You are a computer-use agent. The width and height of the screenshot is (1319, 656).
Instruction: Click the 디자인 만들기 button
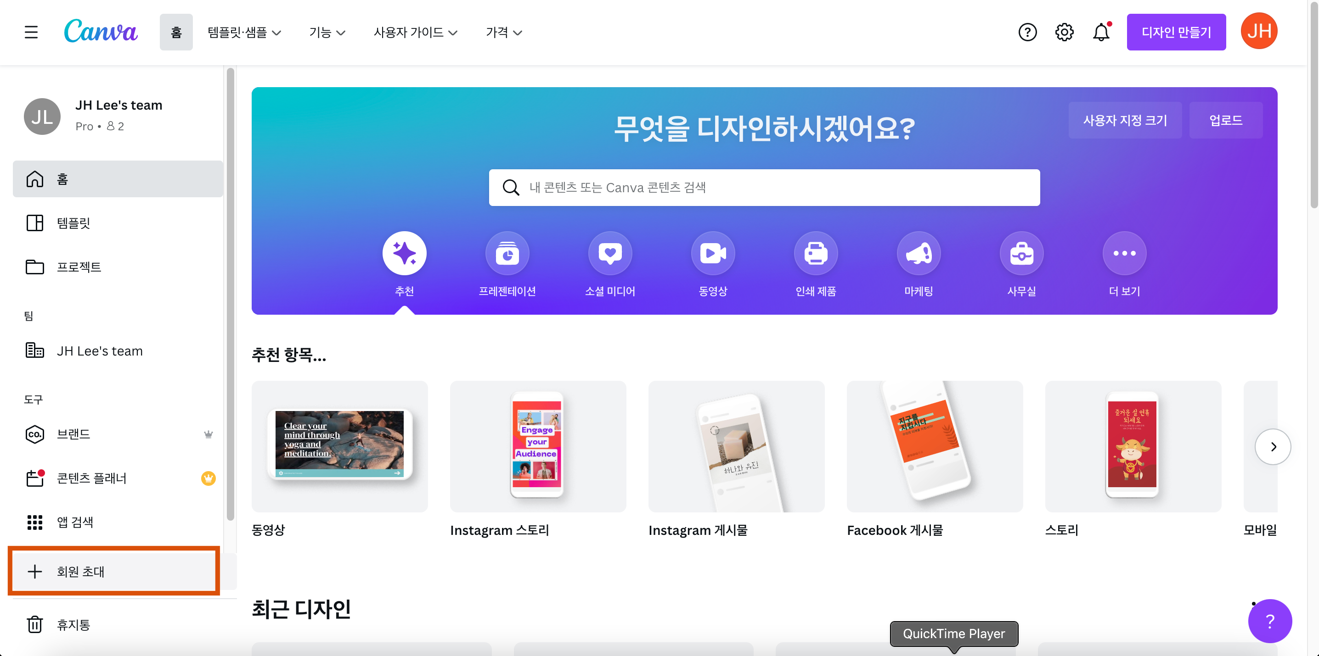pos(1176,32)
